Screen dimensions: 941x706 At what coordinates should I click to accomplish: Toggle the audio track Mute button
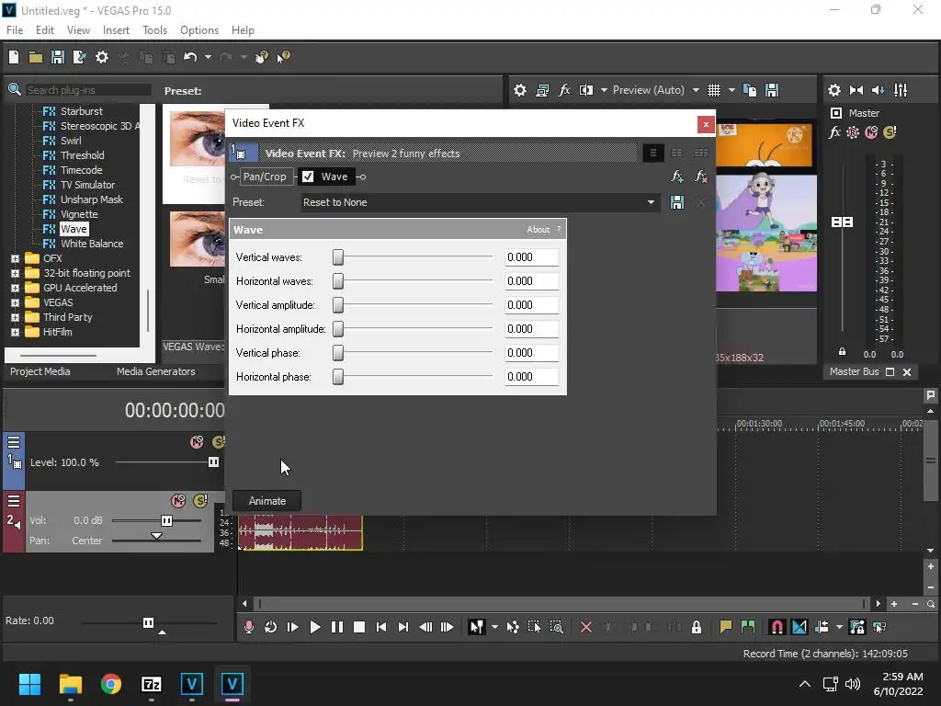point(178,501)
